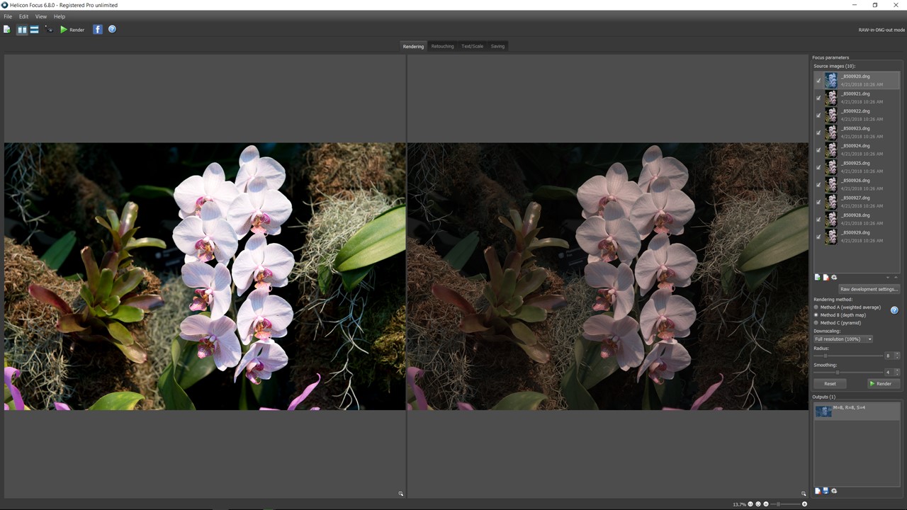Switch to horizontal split view layout
The image size is (907, 510).
click(x=34, y=30)
